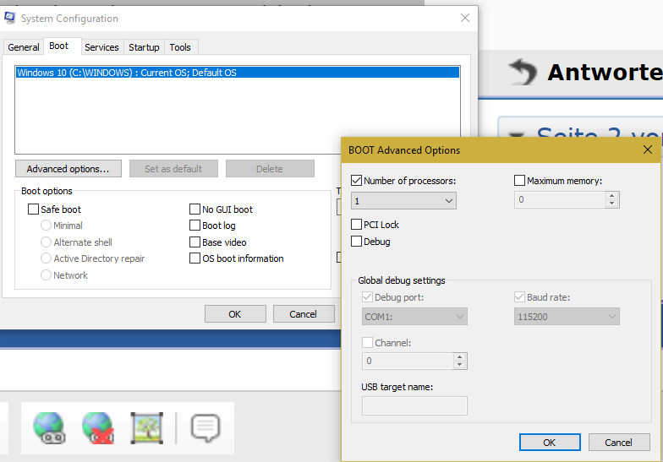Increase Maximum memory with up arrow
The width and height of the screenshot is (663, 462).
(612, 196)
